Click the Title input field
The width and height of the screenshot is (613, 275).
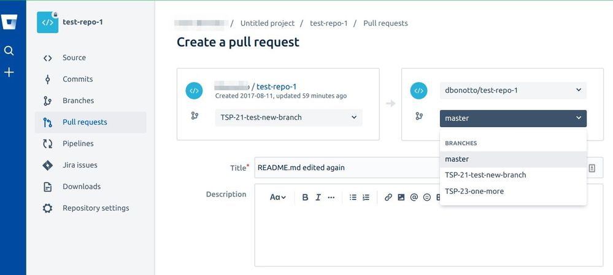click(428, 168)
